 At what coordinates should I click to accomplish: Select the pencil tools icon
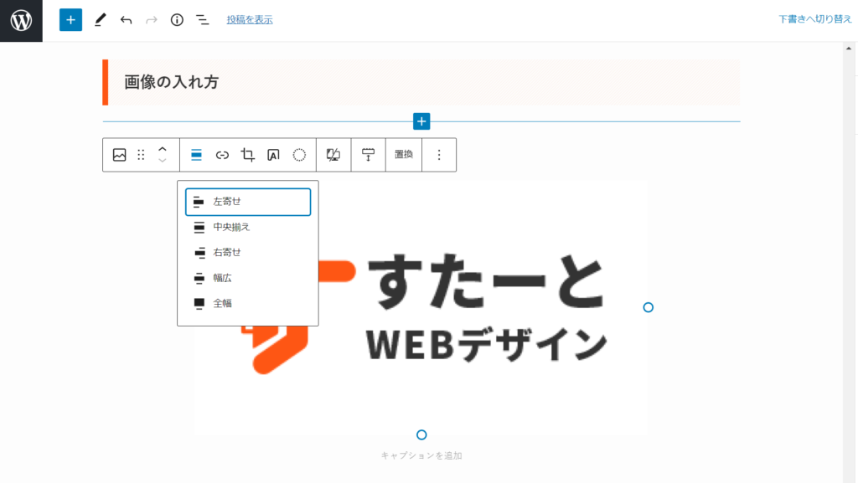(x=100, y=20)
